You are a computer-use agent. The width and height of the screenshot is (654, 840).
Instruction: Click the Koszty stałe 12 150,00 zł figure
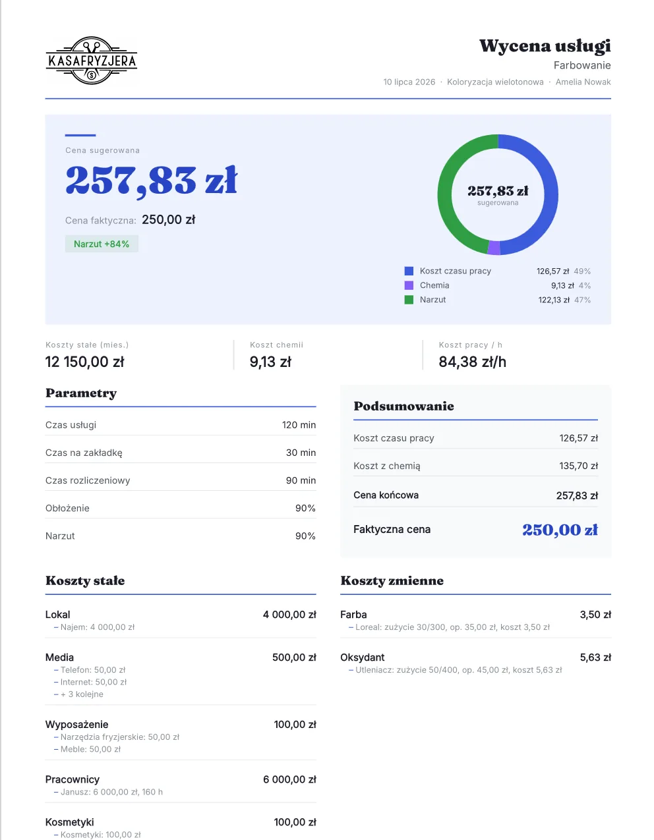pyautogui.click(x=84, y=362)
